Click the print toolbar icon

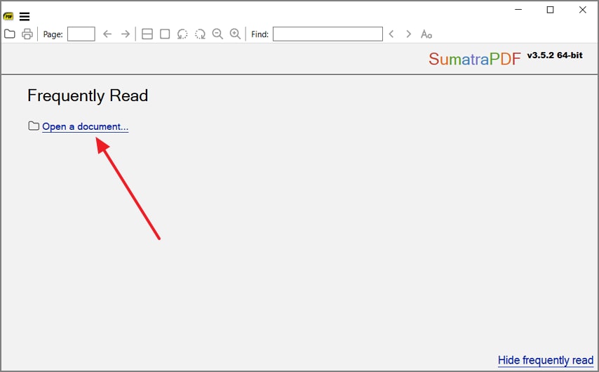click(x=27, y=34)
